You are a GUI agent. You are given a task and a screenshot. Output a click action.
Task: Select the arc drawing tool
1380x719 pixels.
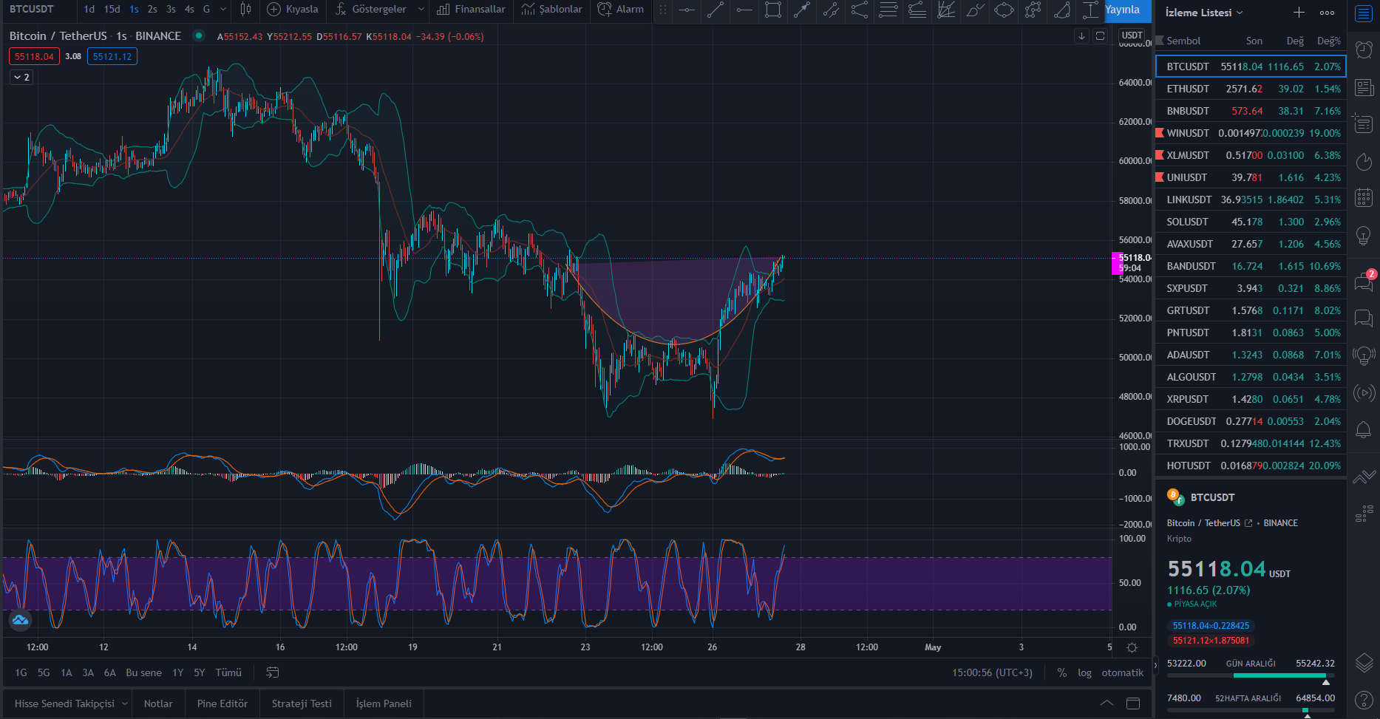coord(1061,10)
